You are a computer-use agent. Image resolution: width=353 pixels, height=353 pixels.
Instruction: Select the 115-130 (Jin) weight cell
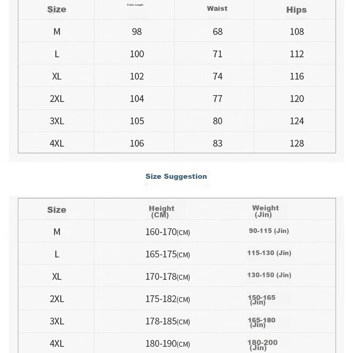[x=269, y=253]
